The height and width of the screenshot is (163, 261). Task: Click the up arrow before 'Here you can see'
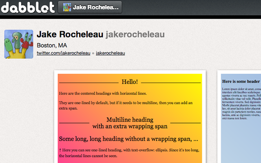click(60, 150)
